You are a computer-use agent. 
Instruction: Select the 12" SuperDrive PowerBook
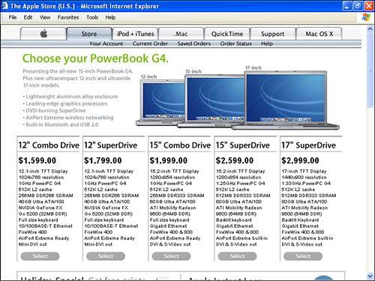click(106, 256)
